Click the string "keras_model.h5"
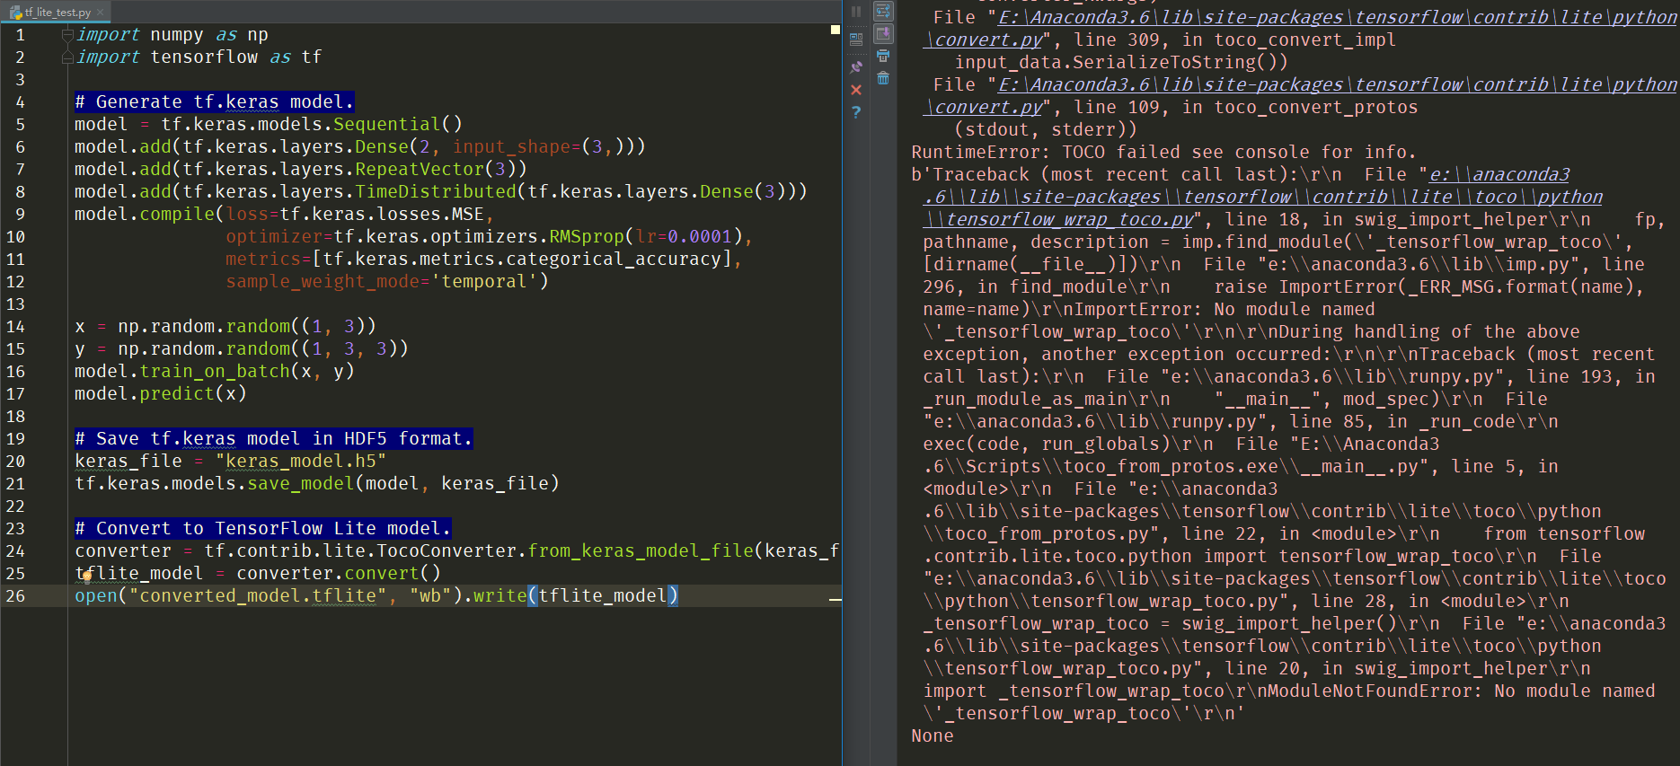Image resolution: width=1680 pixels, height=766 pixels. click(301, 462)
